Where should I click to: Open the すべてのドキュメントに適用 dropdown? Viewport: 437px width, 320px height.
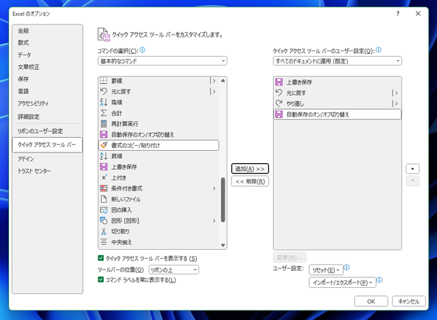(x=337, y=61)
